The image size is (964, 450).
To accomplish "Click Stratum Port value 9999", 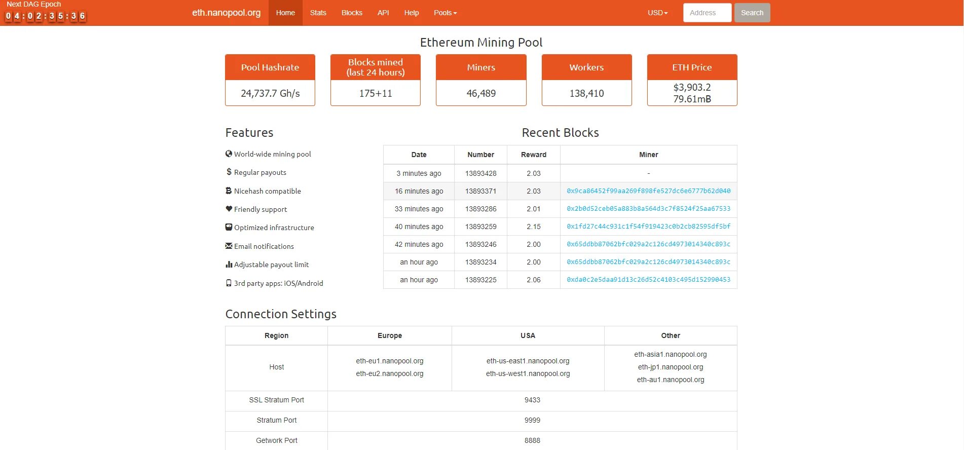I will (x=532, y=420).
